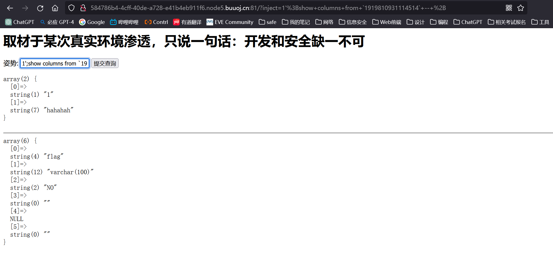
Task: Open the Google bookmark
Action: (92, 22)
